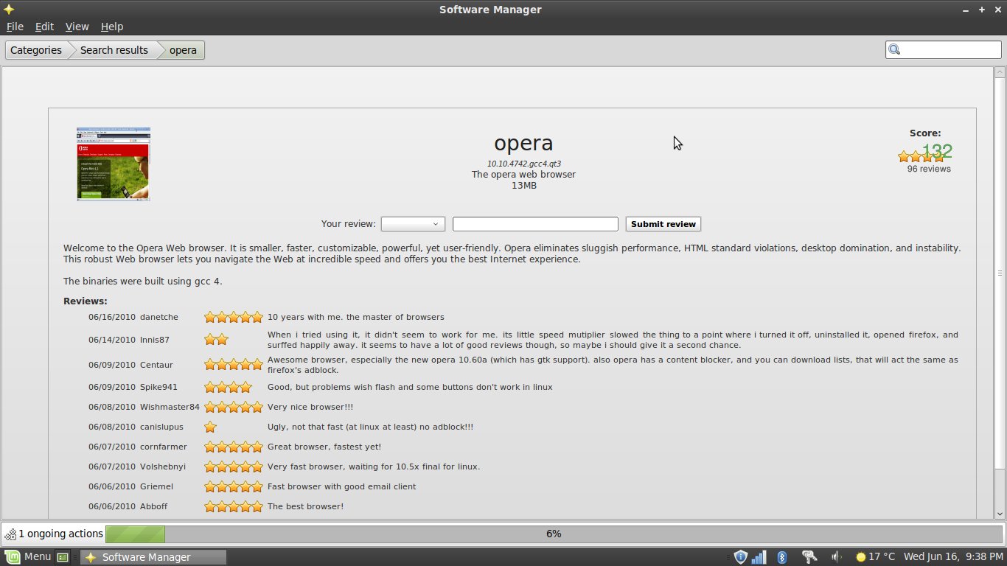Click cornfarmer's star rating
Image resolution: width=1007 pixels, height=566 pixels.
(234, 447)
